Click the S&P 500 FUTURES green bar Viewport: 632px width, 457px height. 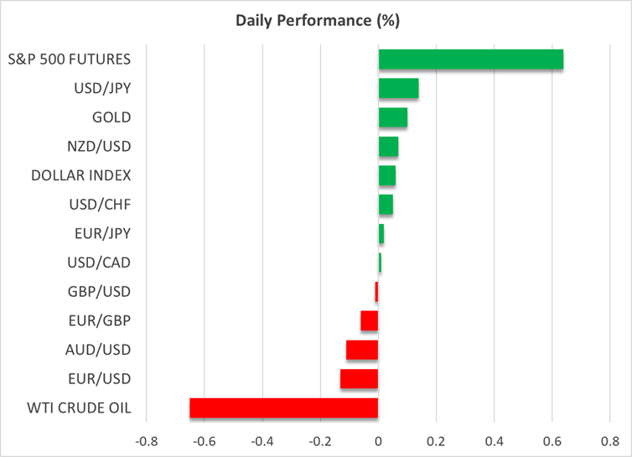[x=470, y=60]
